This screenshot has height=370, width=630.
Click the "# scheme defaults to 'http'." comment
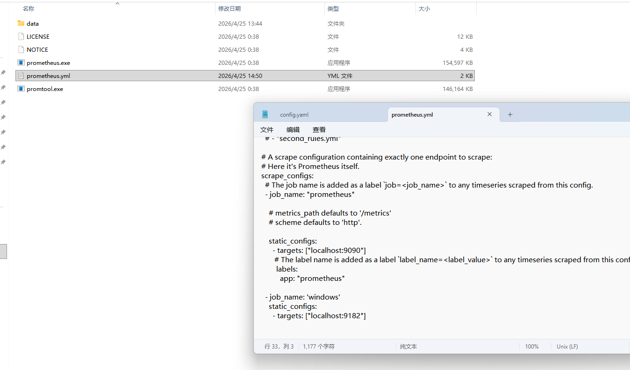[x=315, y=223]
